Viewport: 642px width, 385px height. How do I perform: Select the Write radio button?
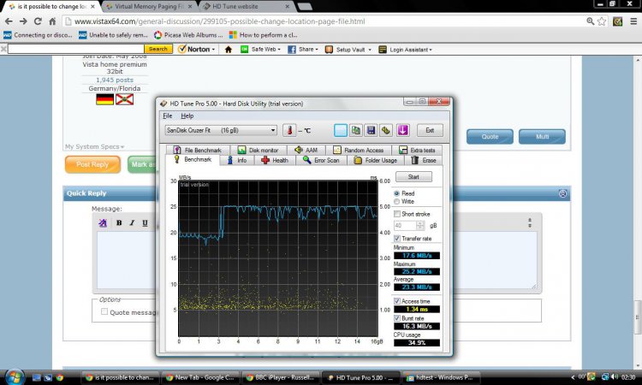396,202
